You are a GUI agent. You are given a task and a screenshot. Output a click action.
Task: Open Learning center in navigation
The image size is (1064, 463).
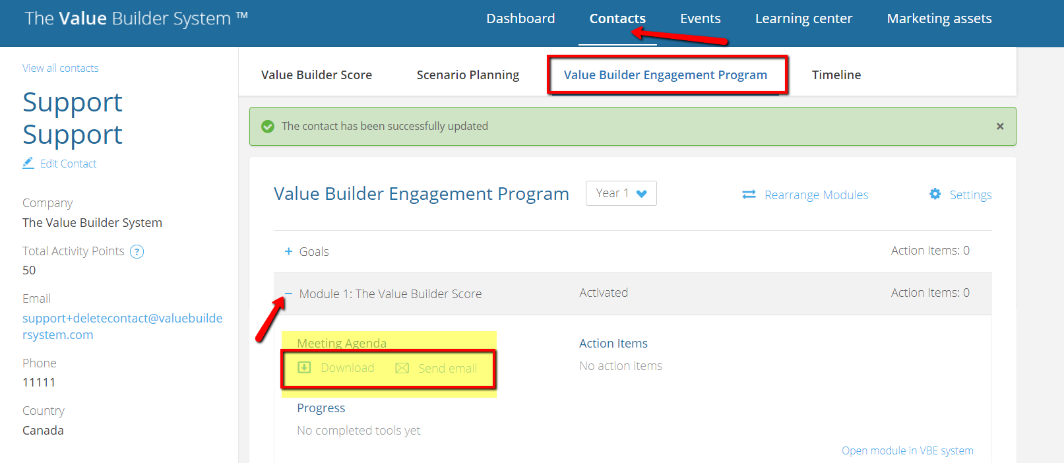pyautogui.click(x=803, y=18)
